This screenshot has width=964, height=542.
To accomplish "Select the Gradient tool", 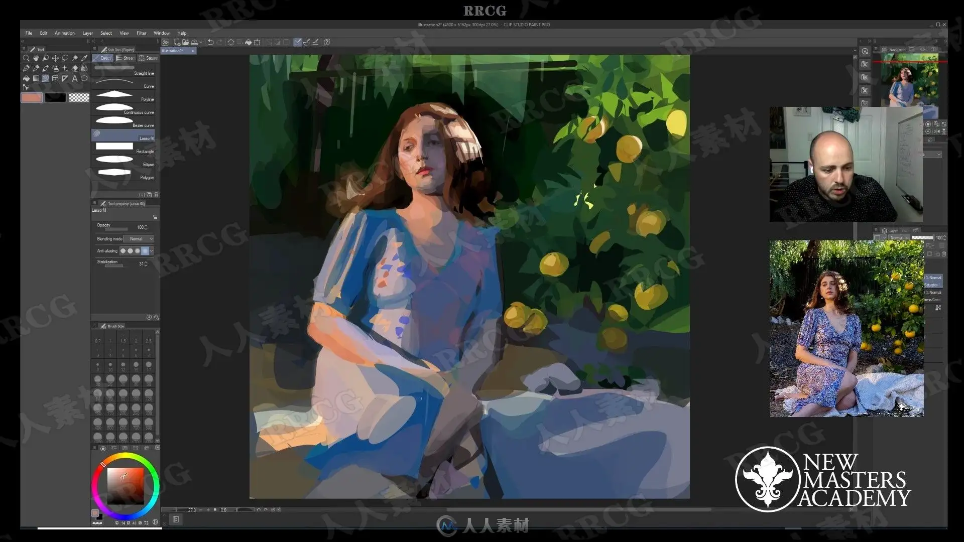I will [x=36, y=78].
